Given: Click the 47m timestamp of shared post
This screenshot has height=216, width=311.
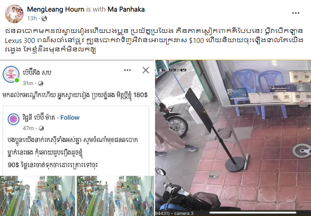Looking at the screenshot, I should [x=28, y=128].
